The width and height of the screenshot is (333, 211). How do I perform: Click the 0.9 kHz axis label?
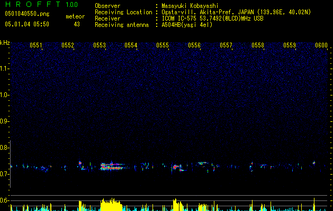[4, 121]
